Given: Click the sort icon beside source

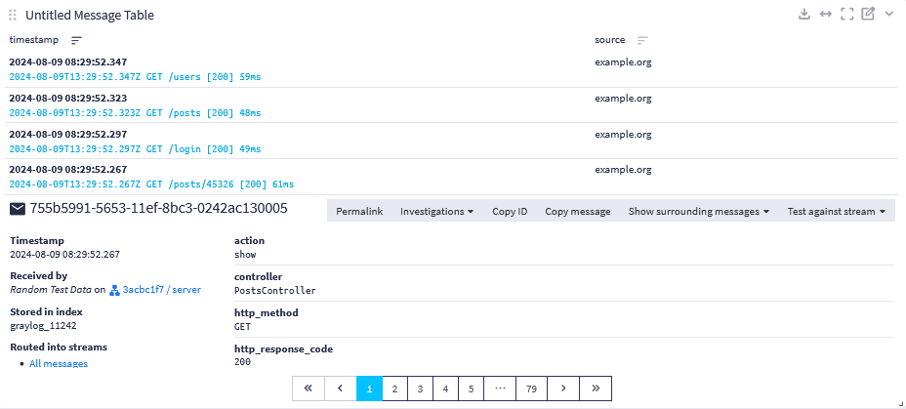Looking at the screenshot, I should point(642,41).
